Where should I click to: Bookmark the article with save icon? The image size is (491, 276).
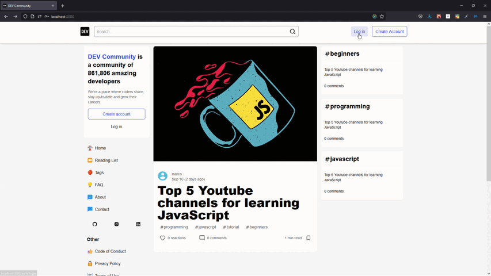tap(309, 238)
